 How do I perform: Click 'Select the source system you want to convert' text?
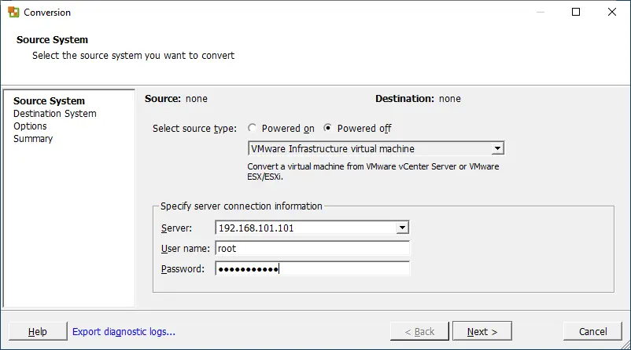133,56
